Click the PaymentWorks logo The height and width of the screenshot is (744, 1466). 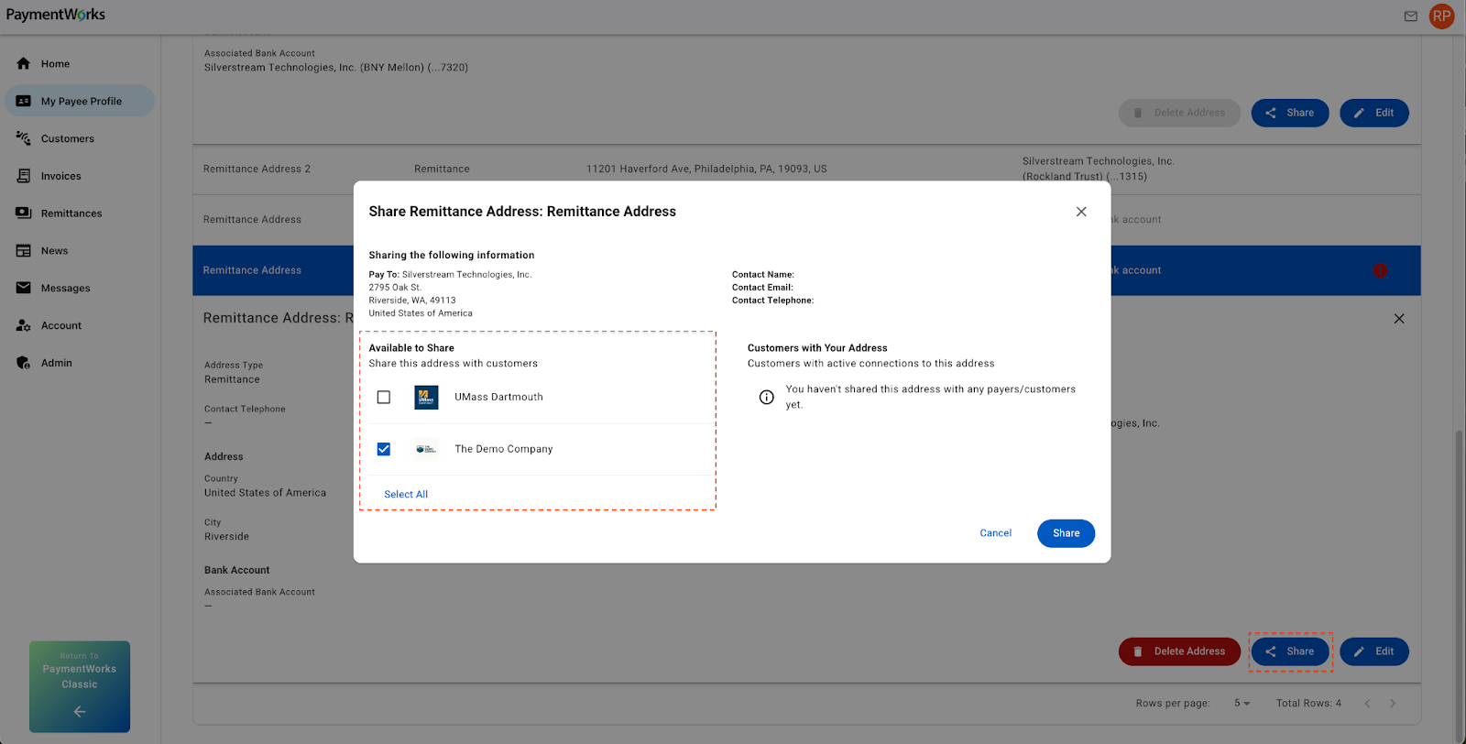(x=56, y=15)
